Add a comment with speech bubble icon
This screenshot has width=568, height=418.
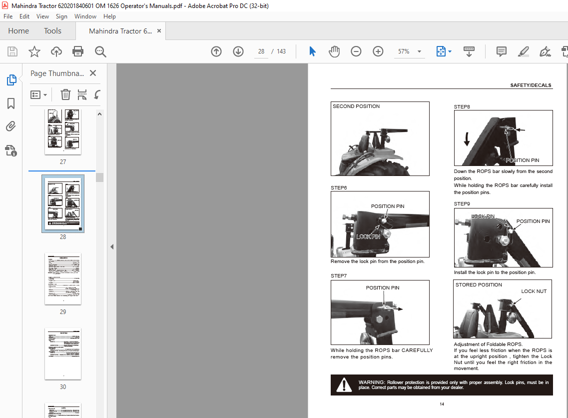pos(502,51)
